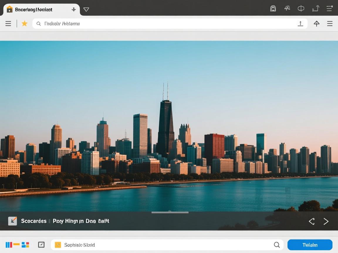This screenshot has height=253, width=338.
Task: Click the plus icon inside the active tab
Action: (x=74, y=9)
